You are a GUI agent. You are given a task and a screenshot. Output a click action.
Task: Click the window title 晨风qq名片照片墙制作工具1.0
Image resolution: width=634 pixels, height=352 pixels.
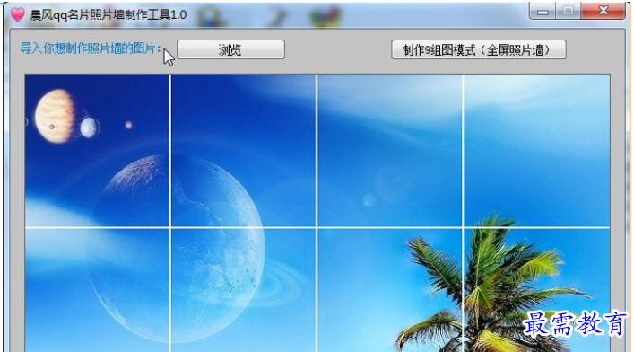coord(109,15)
